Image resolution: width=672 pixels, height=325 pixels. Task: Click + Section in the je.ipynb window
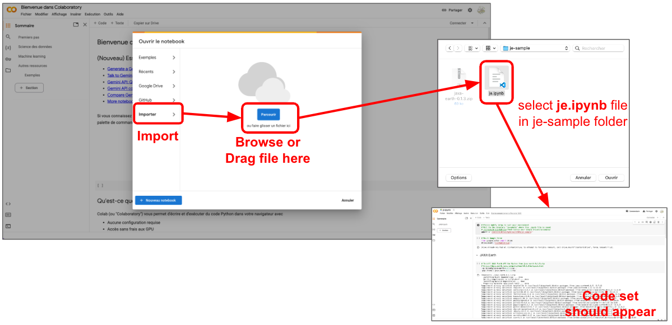click(x=444, y=230)
